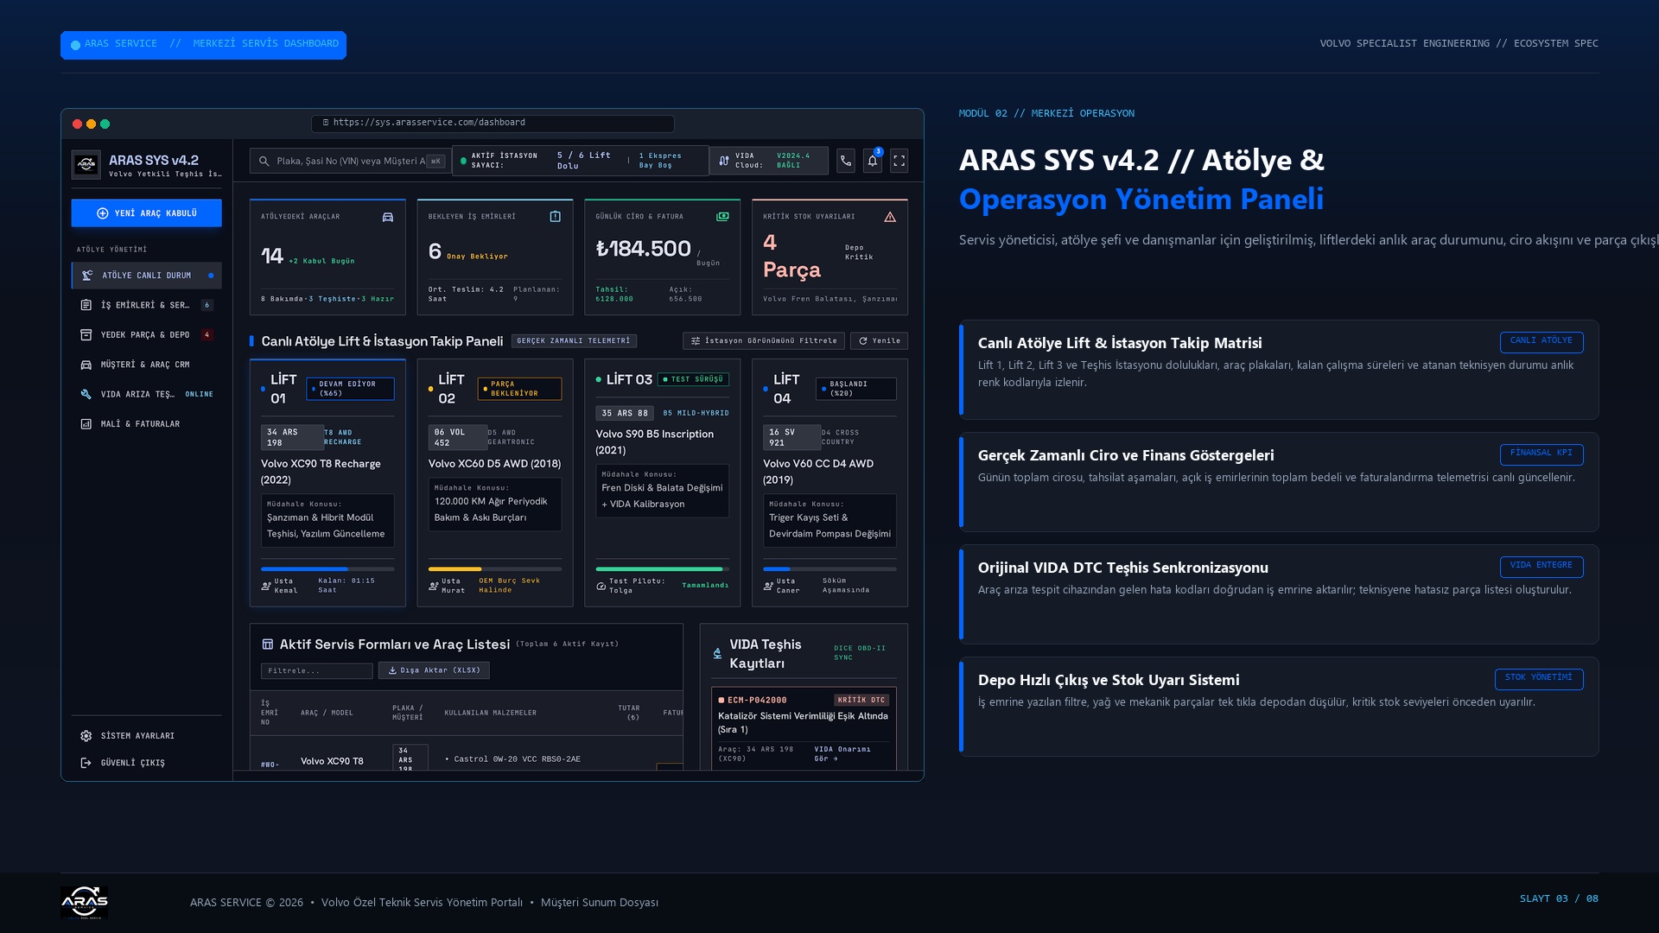Click the phone call icon in top bar
The width and height of the screenshot is (1659, 933).
point(846,161)
